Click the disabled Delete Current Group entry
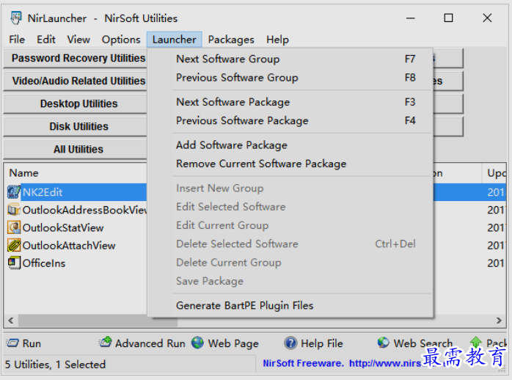512x380 pixels. (x=290, y=263)
